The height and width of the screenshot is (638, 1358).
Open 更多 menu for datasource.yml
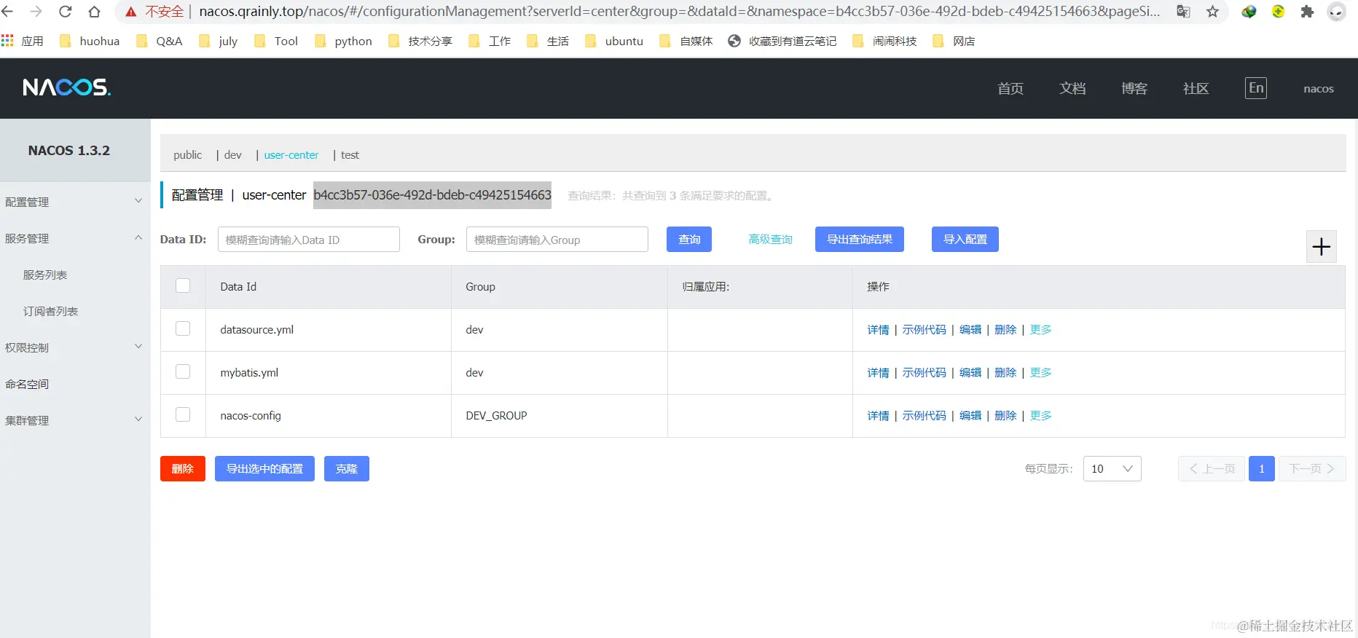(1040, 329)
